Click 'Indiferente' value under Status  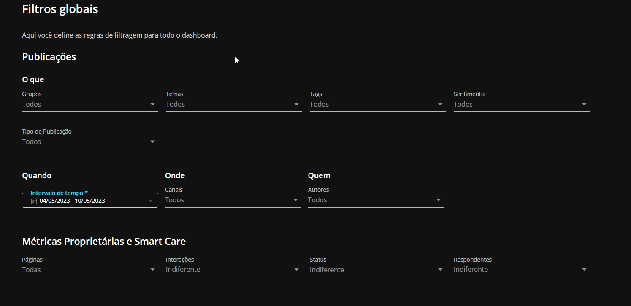[x=327, y=270]
